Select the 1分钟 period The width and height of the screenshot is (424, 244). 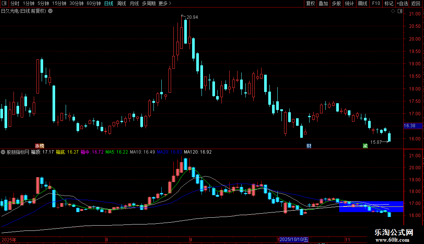[29, 3]
